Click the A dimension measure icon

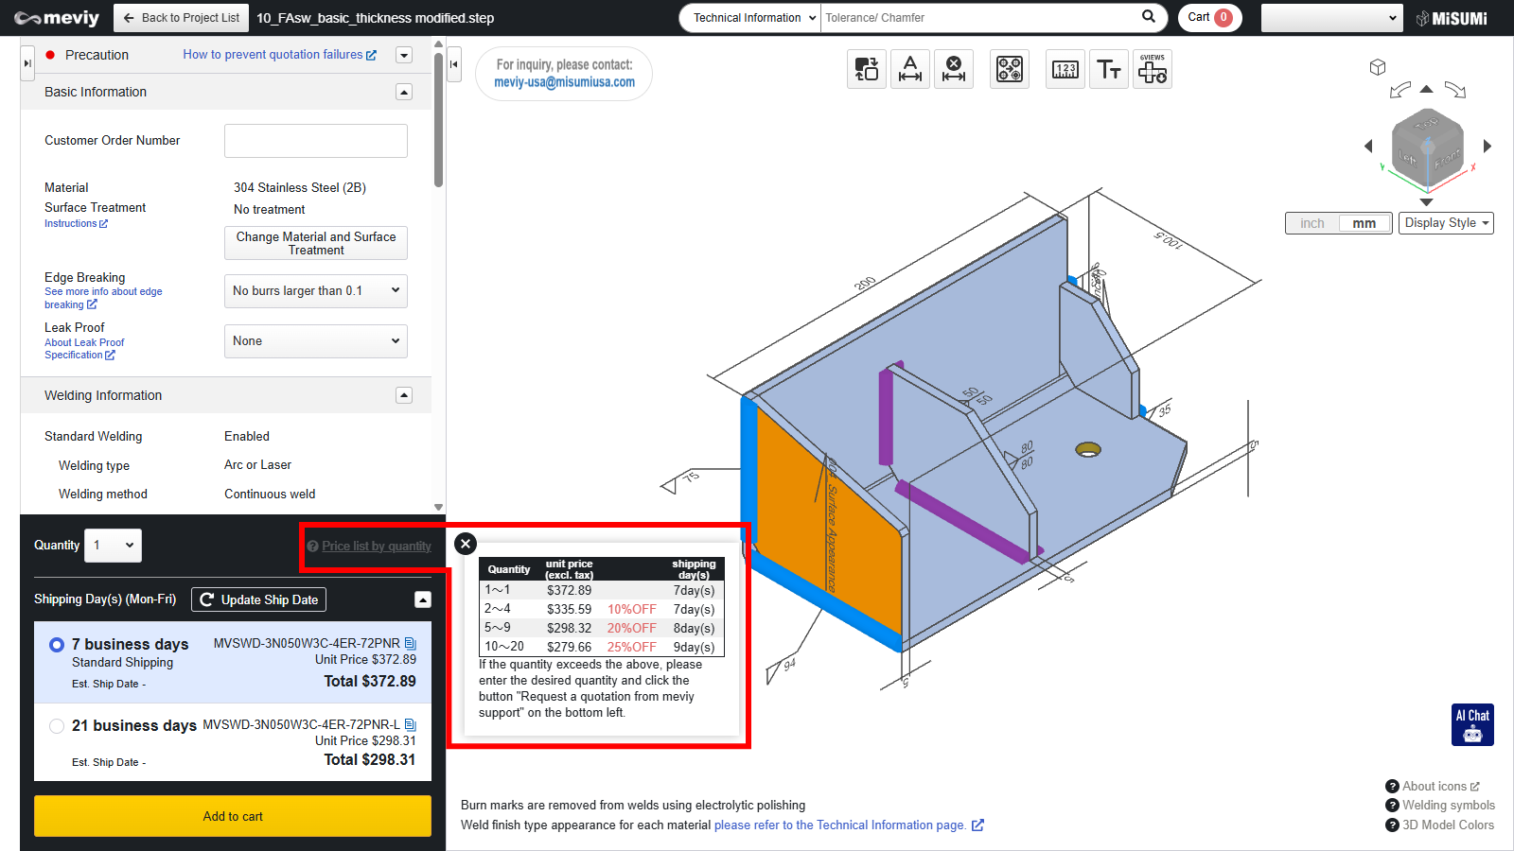(x=910, y=69)
